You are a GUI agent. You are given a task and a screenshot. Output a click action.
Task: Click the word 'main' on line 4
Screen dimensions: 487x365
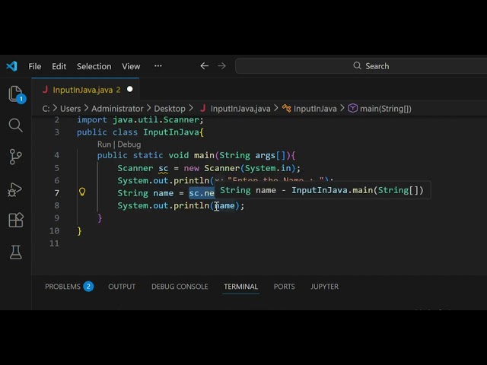204,155
